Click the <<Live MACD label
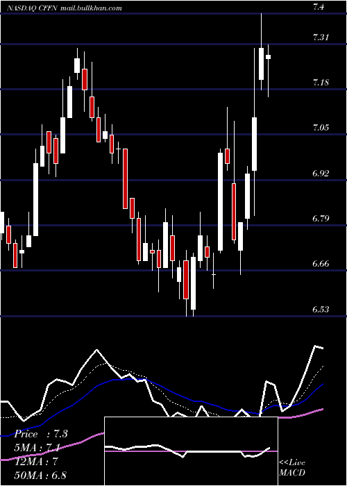Image resolution: width=347 pixels, height=486 pixels. [292, 467]
